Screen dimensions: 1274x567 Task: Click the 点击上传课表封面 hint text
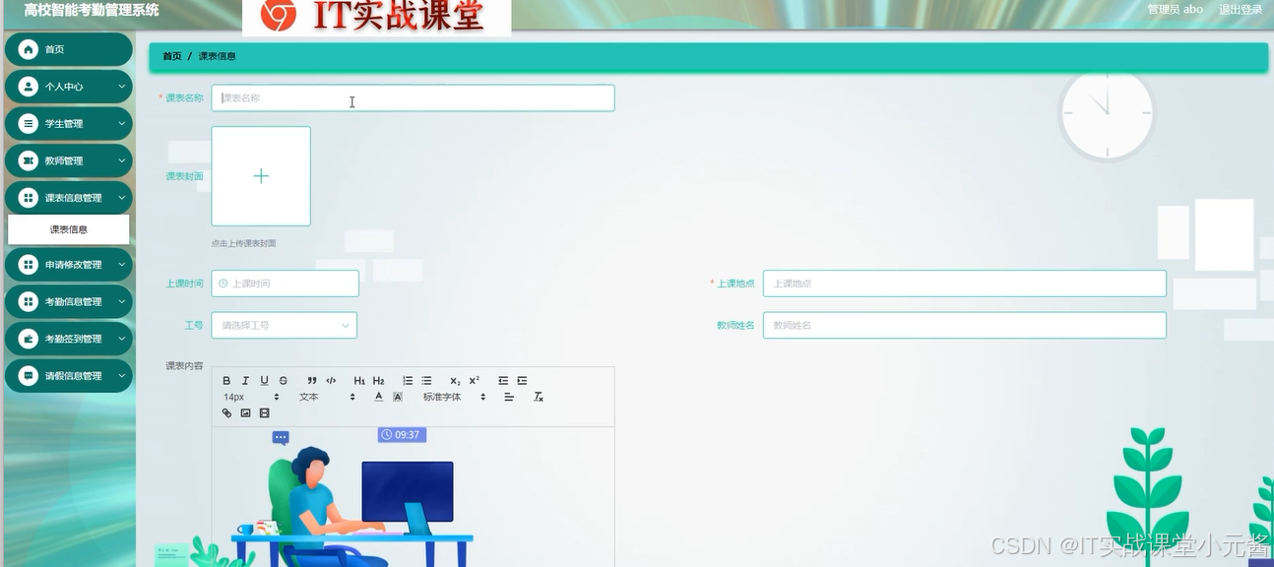tap(243, 243)
